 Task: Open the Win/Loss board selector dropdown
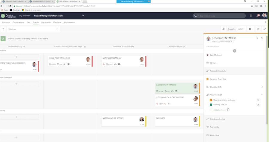pos(33,29)
